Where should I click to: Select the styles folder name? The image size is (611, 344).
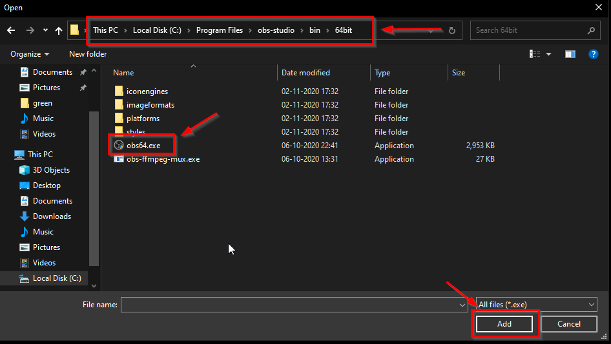136,132
